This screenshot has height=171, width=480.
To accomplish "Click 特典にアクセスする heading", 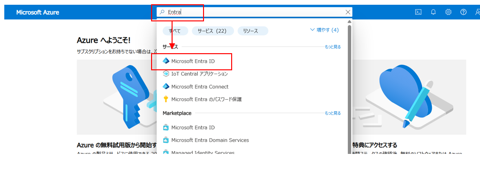I will pos(375,145).
